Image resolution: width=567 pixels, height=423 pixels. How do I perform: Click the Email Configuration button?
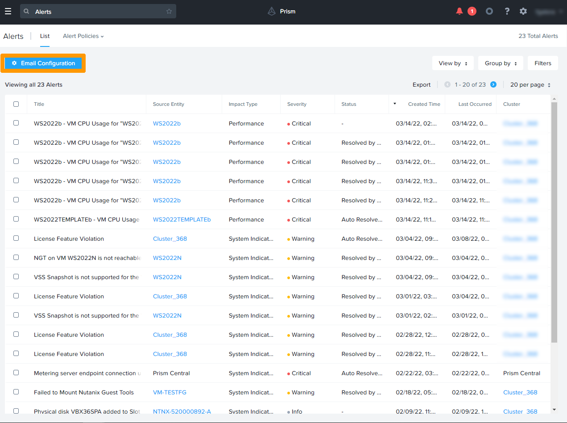[x=43, y=63]
